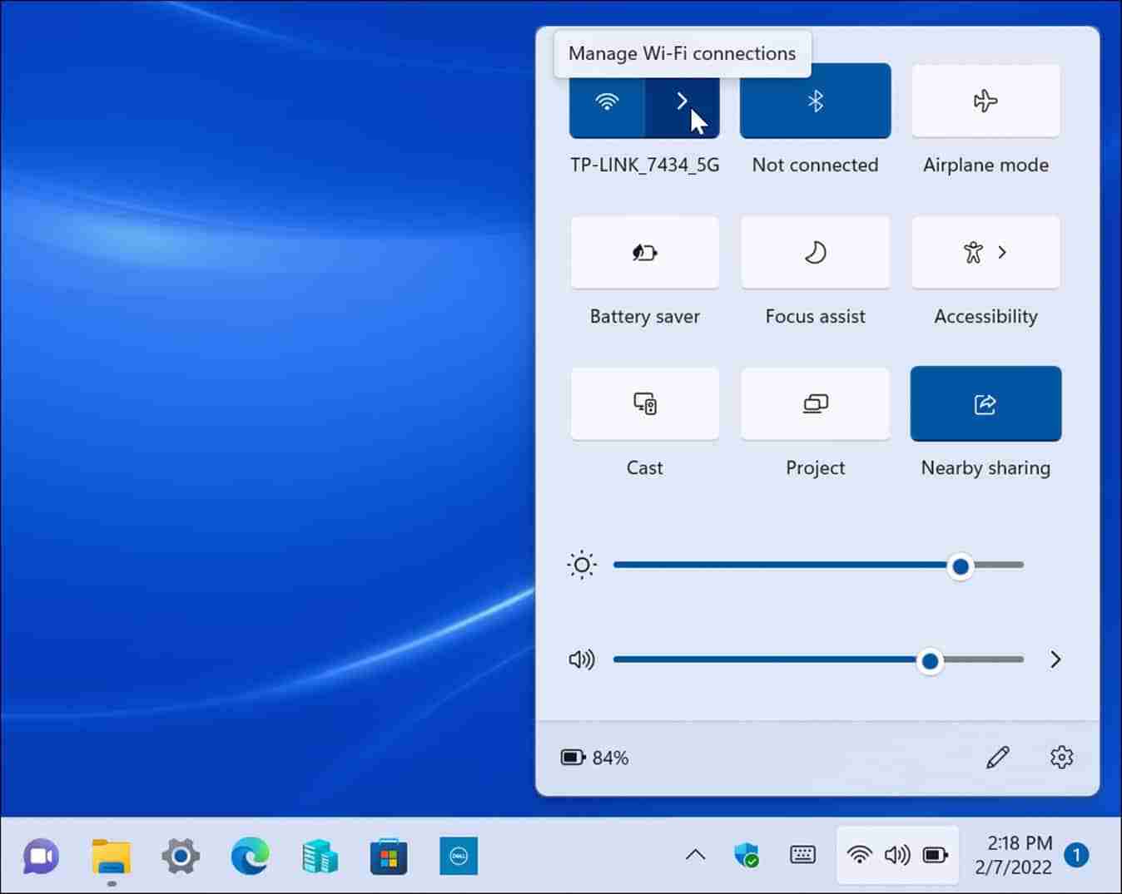Screen dimensions: 1122x894
Task: Turn off Nearby sharing tile
Action: tap(985, 404)
